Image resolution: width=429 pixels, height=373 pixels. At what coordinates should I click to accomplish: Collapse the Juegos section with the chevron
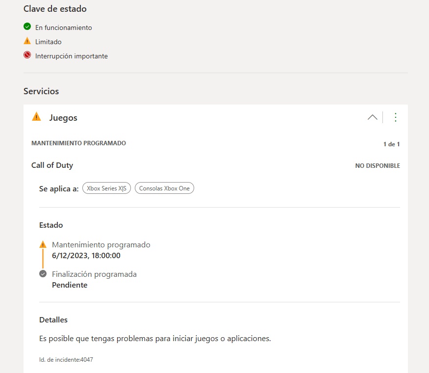point(372,117)
